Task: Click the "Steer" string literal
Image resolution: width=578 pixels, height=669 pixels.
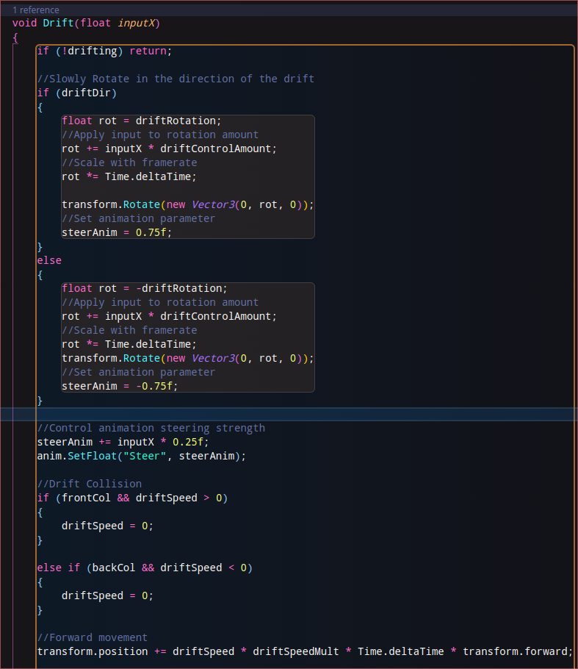Action: coord(145,456)
